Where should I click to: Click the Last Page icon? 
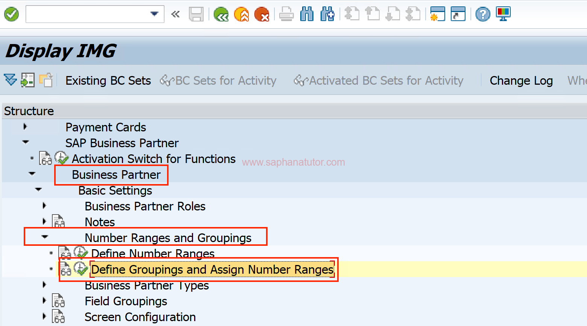413,14
